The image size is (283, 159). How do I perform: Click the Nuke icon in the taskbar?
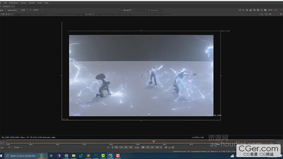[x=111, y=155]
